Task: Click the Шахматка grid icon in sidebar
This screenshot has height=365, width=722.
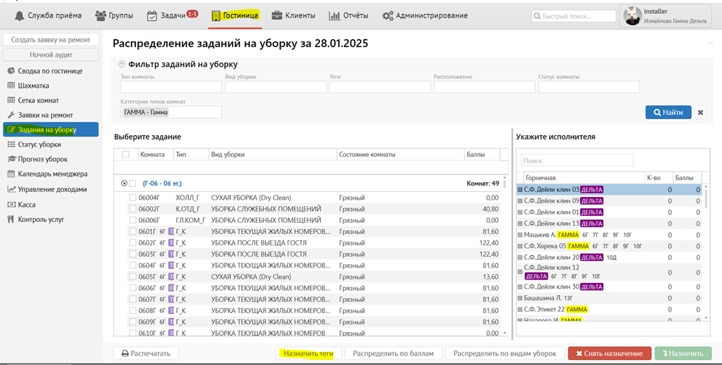Action: [x=11, y=85]
